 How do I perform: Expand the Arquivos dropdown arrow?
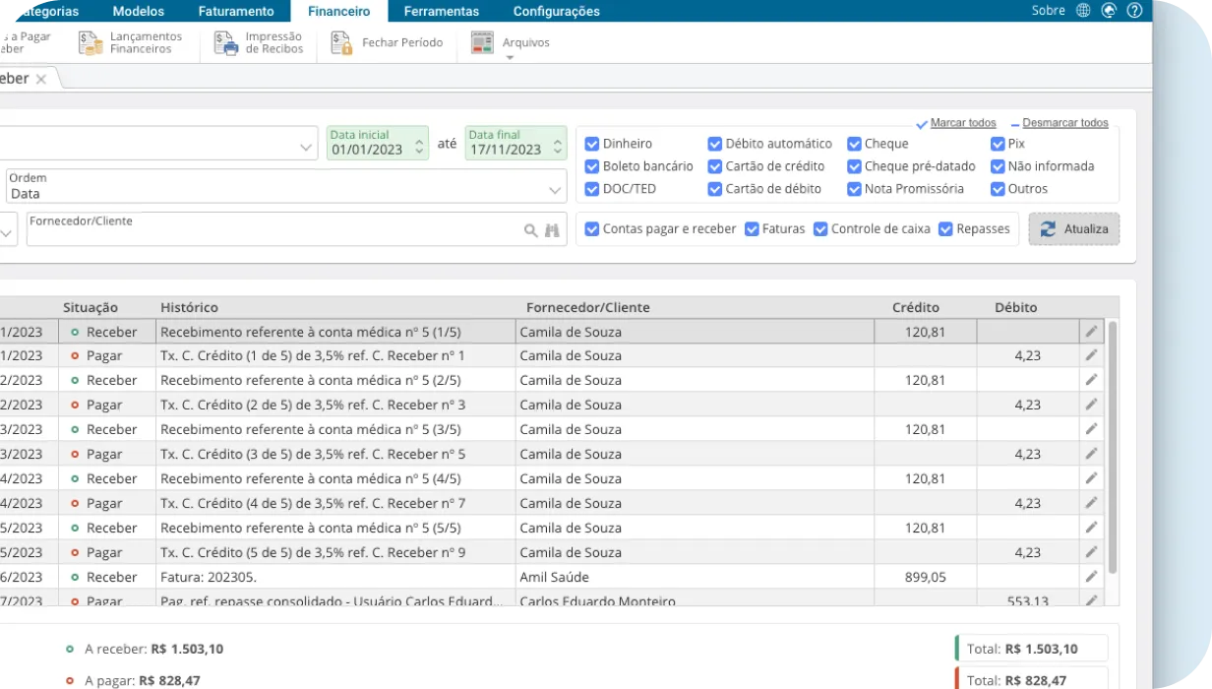click(x=509, y=55)
